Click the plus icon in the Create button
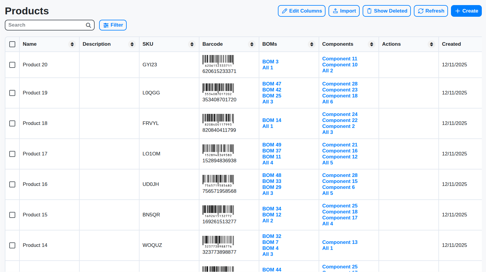Image resolution: width=486 pixels, height=272 pixels. click(x=457, y=11)
